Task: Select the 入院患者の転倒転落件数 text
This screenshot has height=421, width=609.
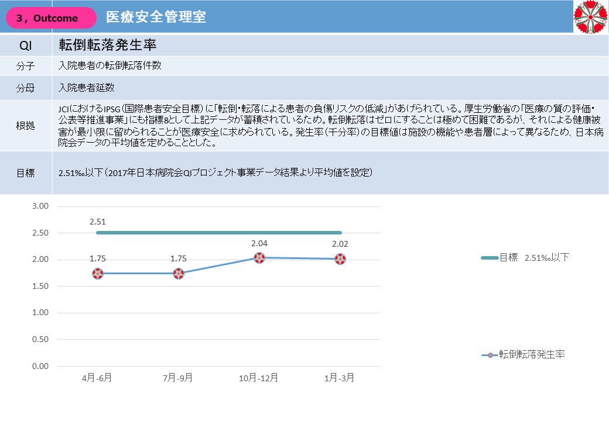Action: [110, 65]
